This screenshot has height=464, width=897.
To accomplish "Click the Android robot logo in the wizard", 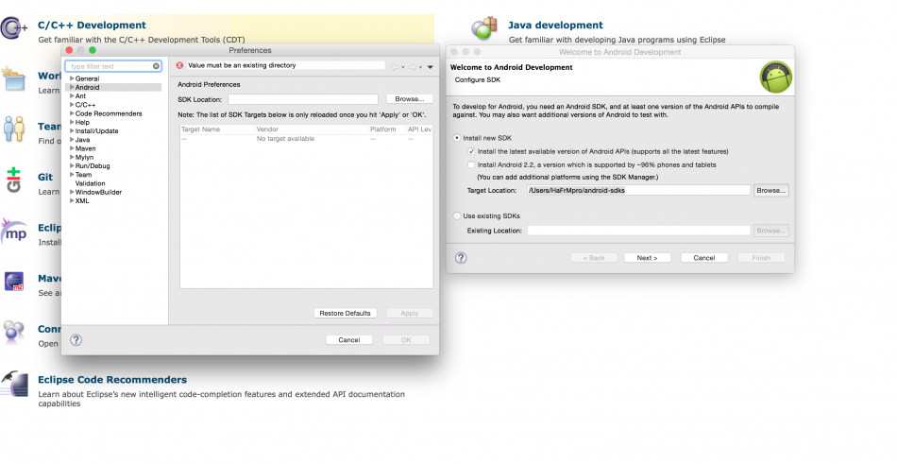I will (x=776, y=77).
